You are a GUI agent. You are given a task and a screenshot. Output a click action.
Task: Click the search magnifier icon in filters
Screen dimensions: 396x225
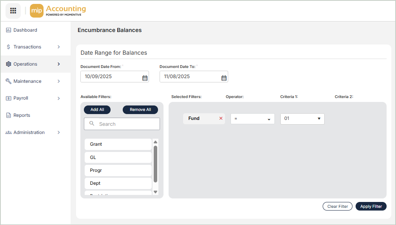(92, 123)
